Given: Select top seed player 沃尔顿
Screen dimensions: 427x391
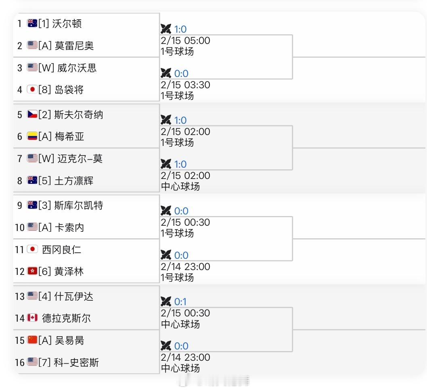Looking at the screenshot, I should [x=67, y=24].
